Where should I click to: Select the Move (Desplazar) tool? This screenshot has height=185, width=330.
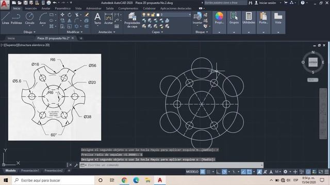click(x=62, y=15)
